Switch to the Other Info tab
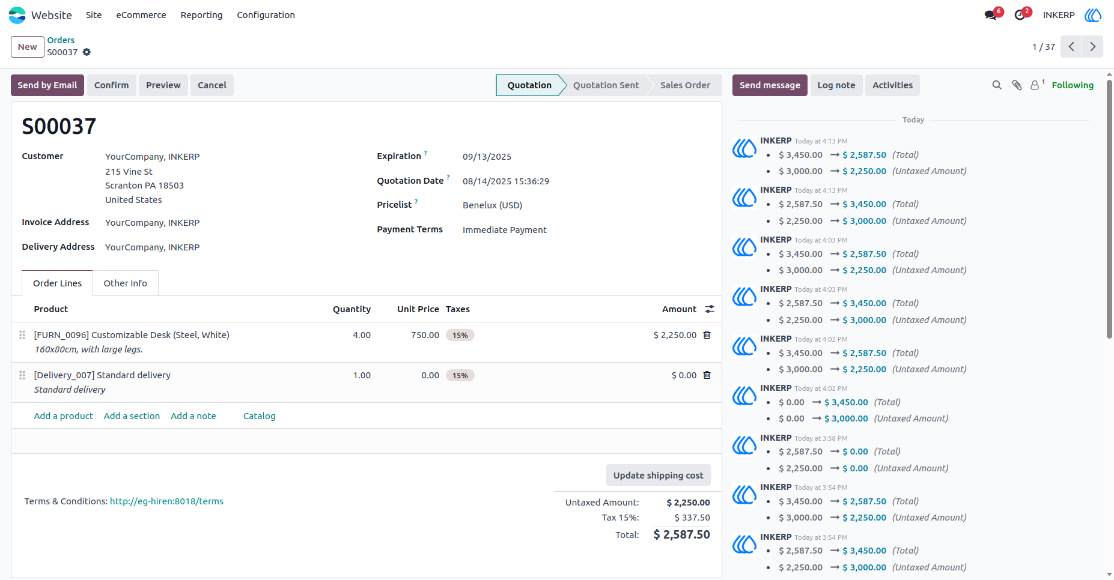This screenshot has width=1114, height=580. (x=126, y=283)
